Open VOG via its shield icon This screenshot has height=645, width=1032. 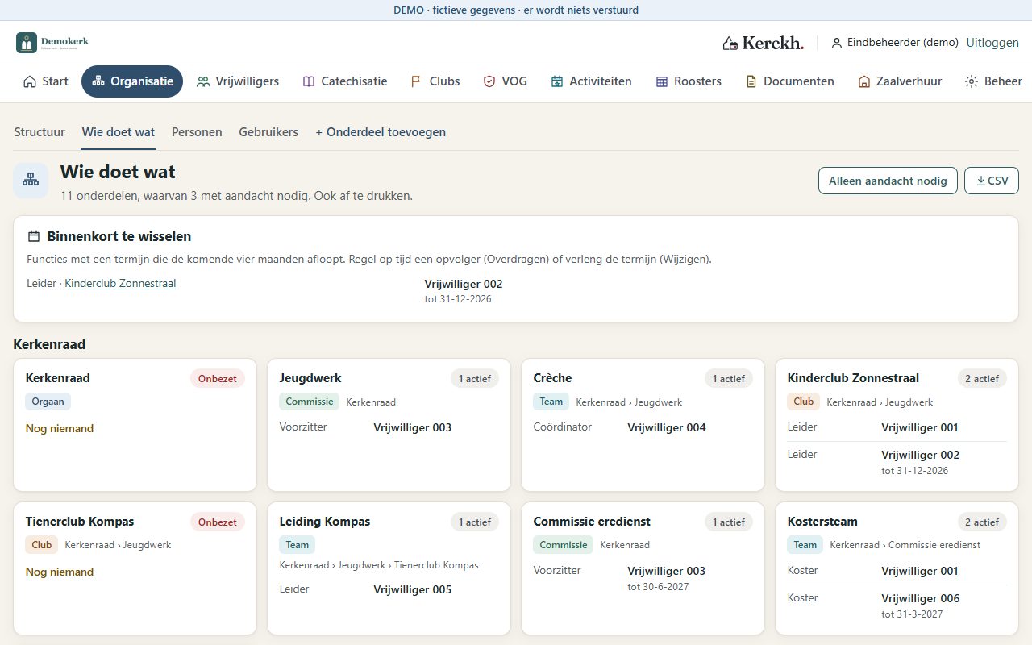[x=489, y=81]
